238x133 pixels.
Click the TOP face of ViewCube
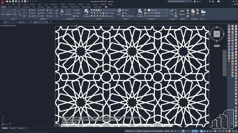pos(217,34)
